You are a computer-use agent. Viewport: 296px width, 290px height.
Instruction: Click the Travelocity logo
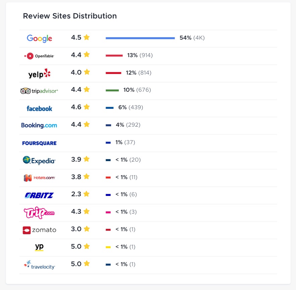(39, 265)
